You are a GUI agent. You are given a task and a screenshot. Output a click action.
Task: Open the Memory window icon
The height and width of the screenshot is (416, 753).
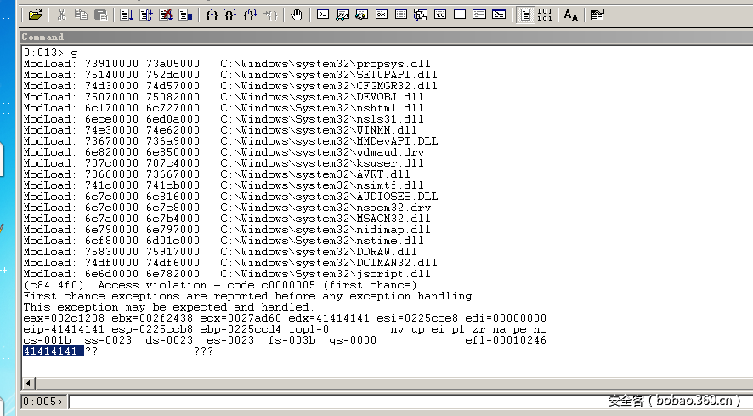coord(401,14)
